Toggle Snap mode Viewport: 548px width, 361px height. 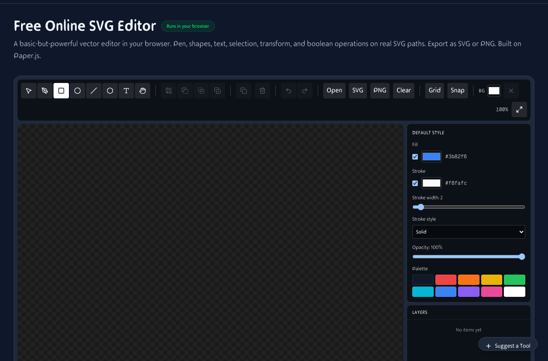pos(458,91)
